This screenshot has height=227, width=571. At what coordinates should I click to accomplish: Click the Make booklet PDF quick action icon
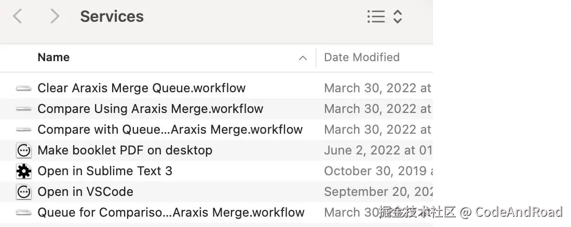pyautogui.click(x=24, y=151)
